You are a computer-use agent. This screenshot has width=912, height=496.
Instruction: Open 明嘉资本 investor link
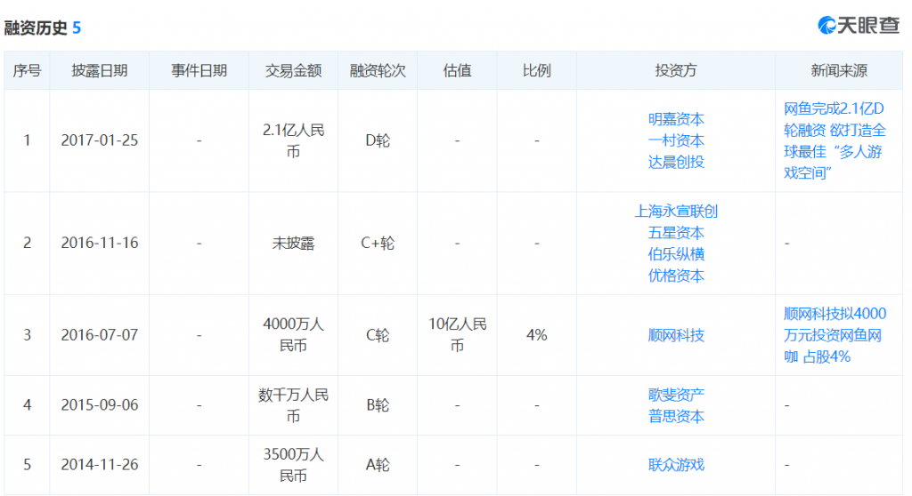pos(676,119)
